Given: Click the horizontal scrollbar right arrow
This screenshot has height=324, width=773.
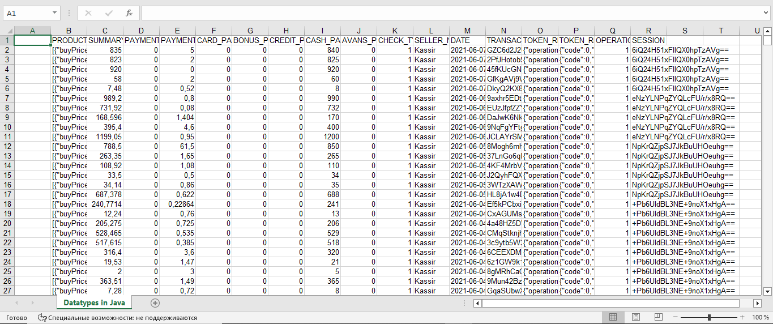Looking at the screenshot, I should point(758,303).
